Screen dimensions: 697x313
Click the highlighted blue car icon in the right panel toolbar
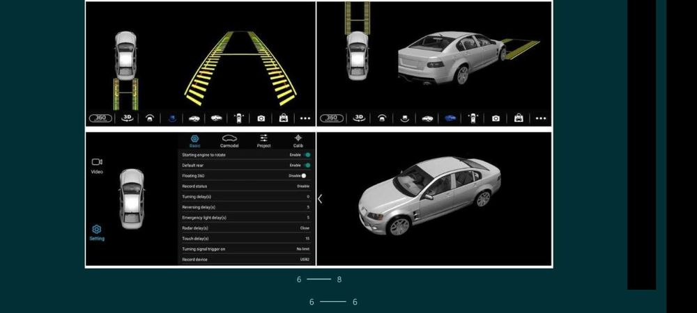450,118
